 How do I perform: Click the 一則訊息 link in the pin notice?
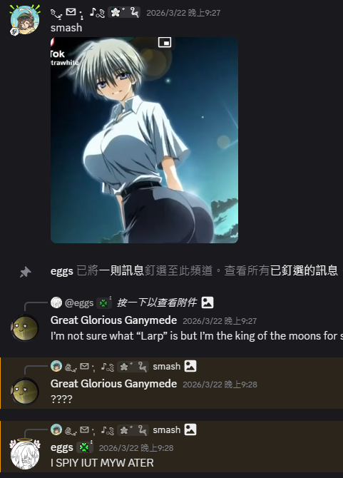(121, 270)
